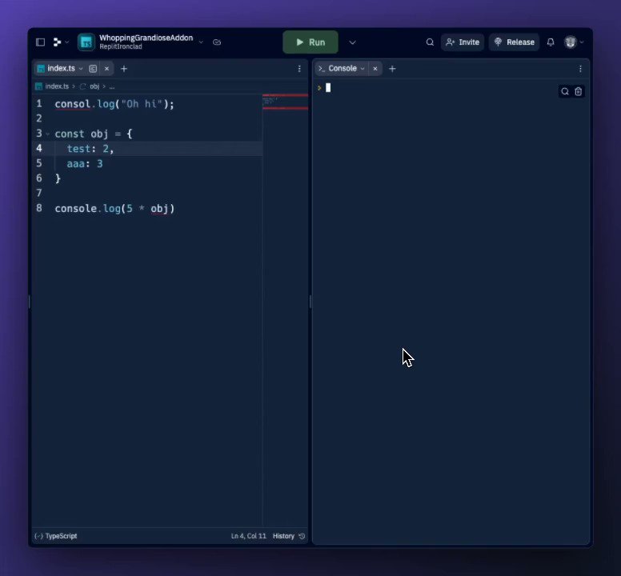Collapse the code fold at line 3

47,134
